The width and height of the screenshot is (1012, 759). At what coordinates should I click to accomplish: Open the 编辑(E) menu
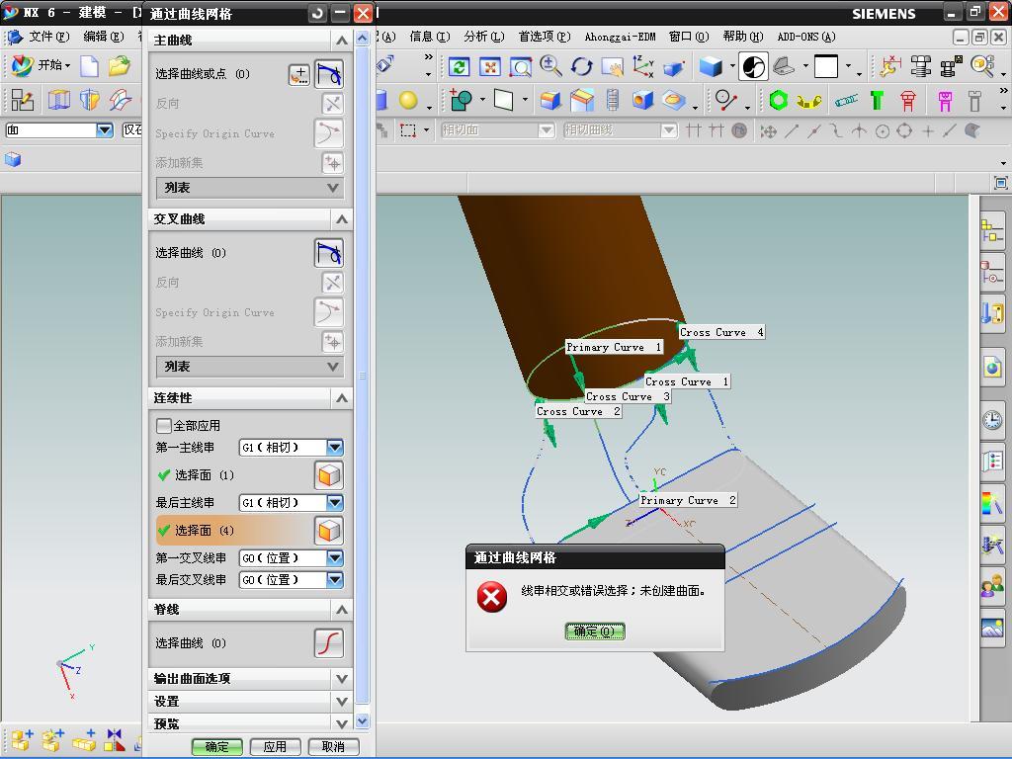coord(103,37)
